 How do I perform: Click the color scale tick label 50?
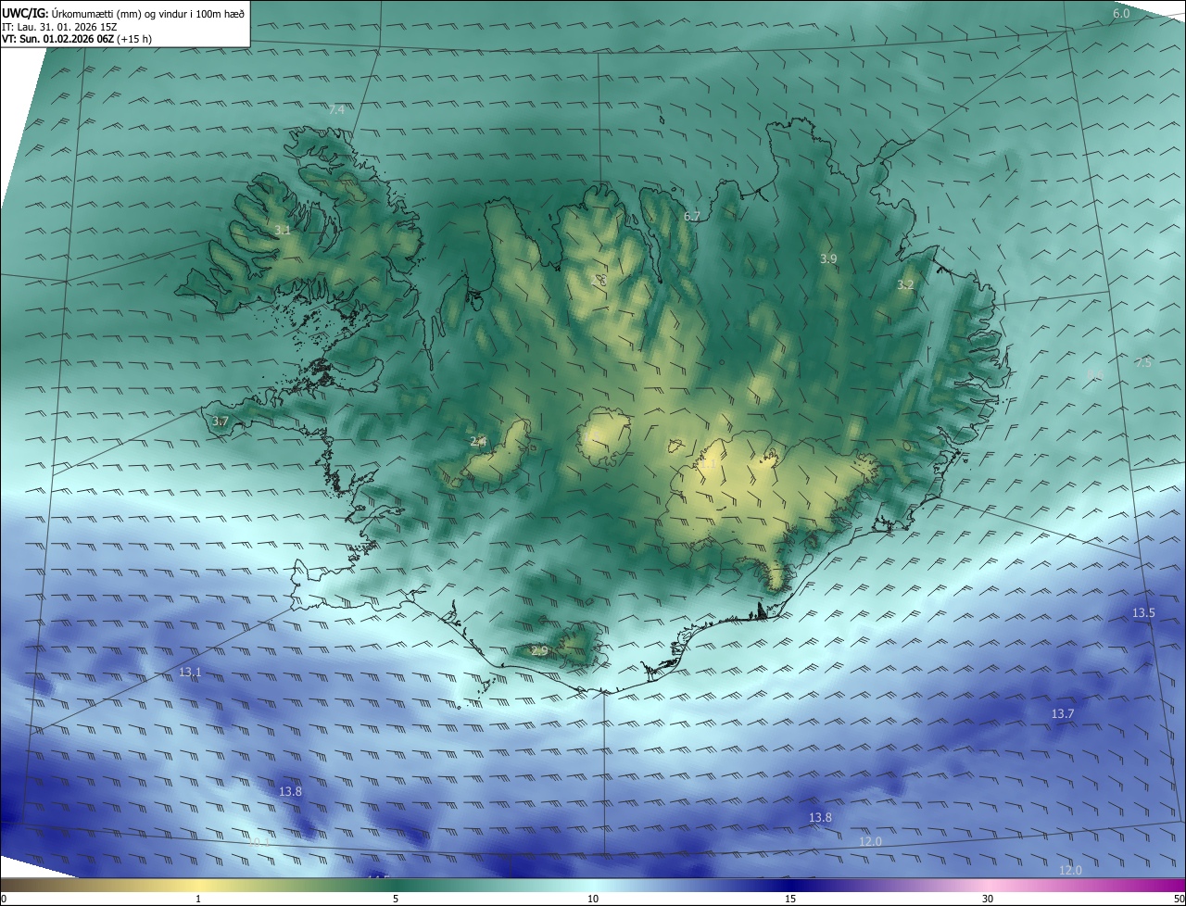tap(1179, 899)
